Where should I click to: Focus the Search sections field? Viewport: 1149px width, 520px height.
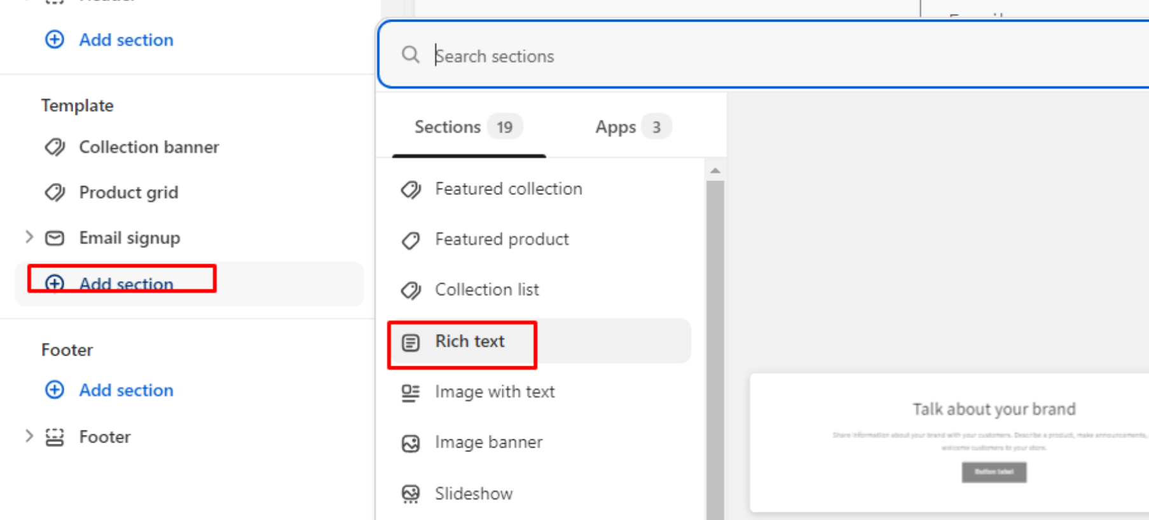coord(763,55)
